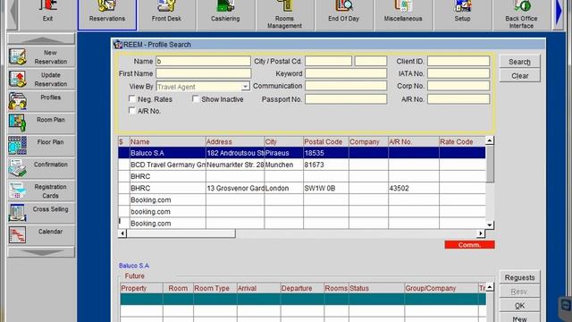Click the sidebar scroll-down arrow bar

point(41,252)
